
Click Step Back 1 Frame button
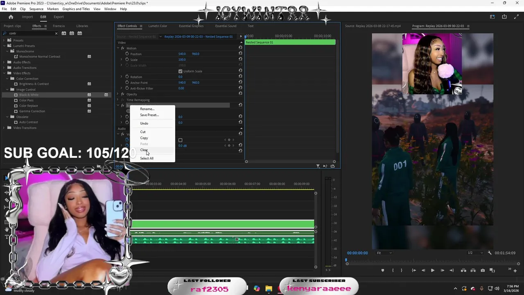[423, 270]
